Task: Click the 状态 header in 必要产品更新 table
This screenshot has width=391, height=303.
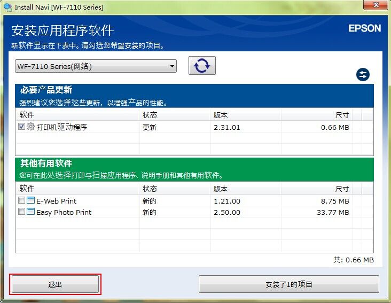Action: [150, 115]
